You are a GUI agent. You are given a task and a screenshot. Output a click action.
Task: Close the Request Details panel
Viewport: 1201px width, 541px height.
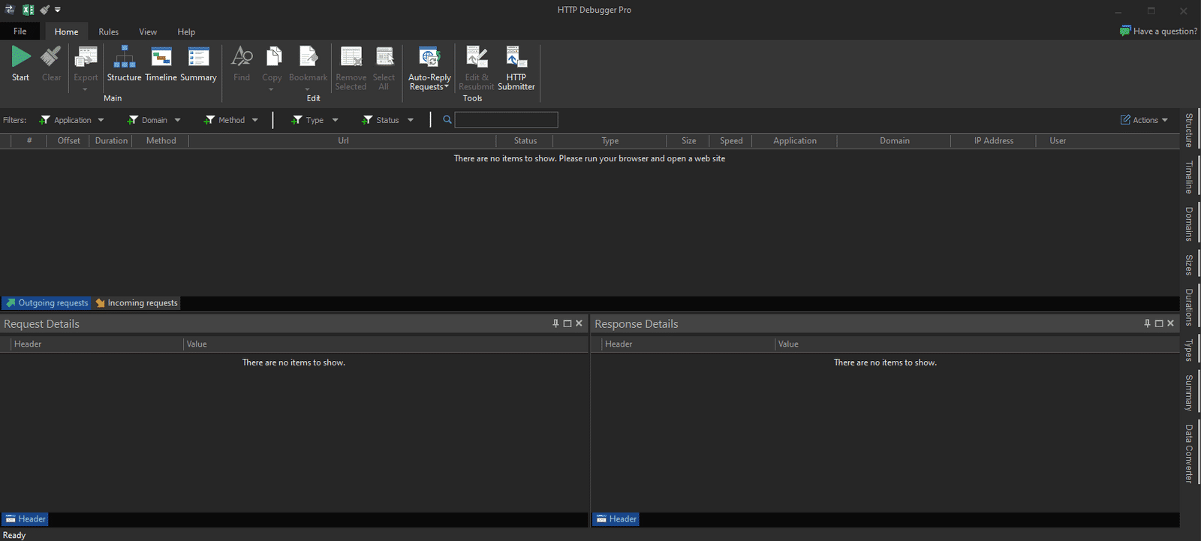(x=579, y=323)
